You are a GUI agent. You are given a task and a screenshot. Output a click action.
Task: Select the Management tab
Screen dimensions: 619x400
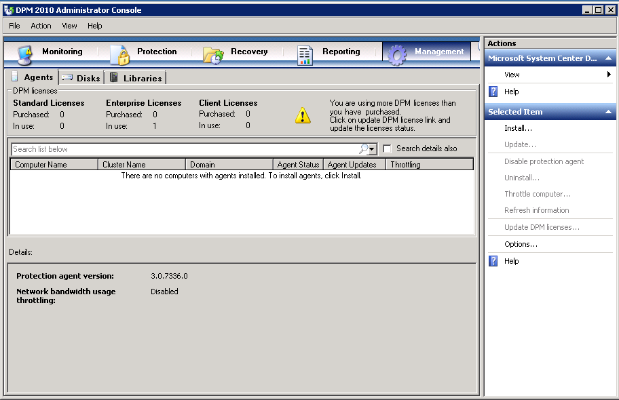point(426,52)
